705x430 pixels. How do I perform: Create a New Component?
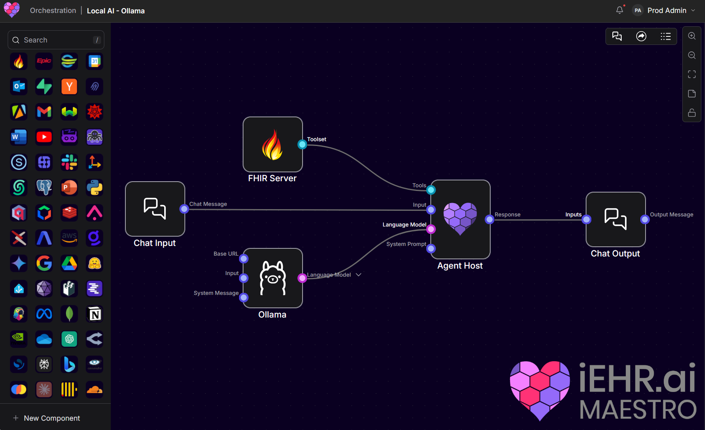pyautogui.click(x=47, y=418)
